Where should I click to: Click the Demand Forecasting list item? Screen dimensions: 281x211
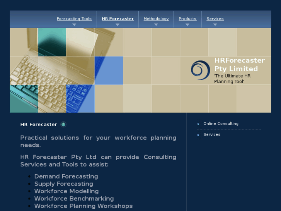tap(66, 176)
